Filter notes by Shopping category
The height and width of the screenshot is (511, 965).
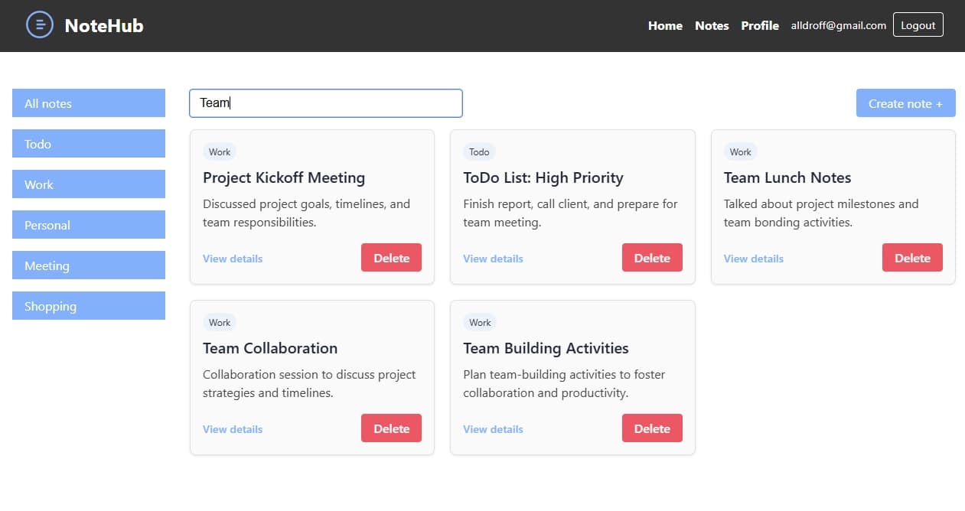pos(89,306)
